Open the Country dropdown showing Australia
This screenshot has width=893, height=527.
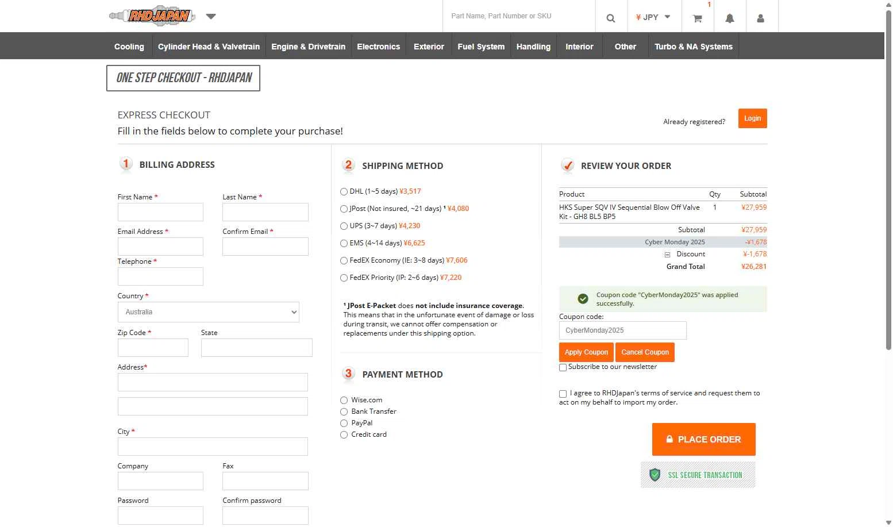pos(208,312)
